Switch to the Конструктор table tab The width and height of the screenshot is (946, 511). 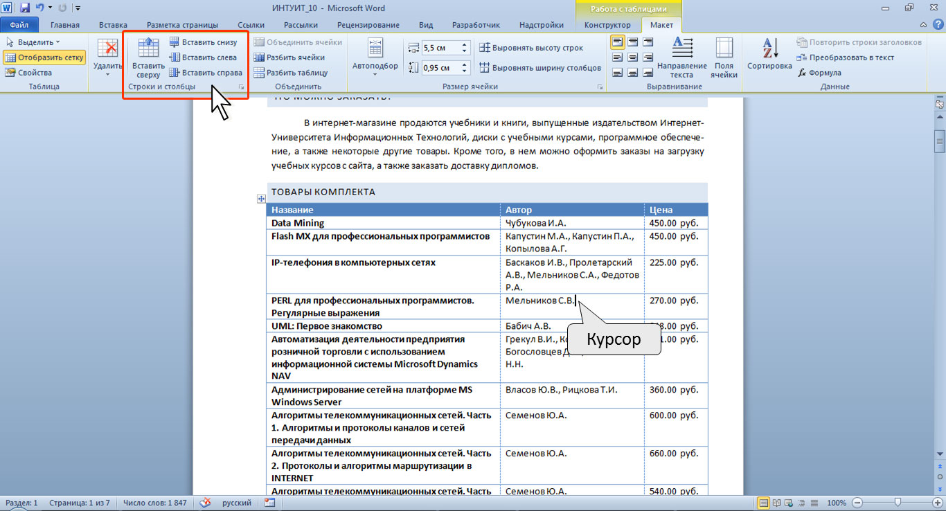607,25
